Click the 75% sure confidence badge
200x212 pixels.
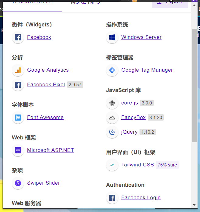tap(167, 165)
